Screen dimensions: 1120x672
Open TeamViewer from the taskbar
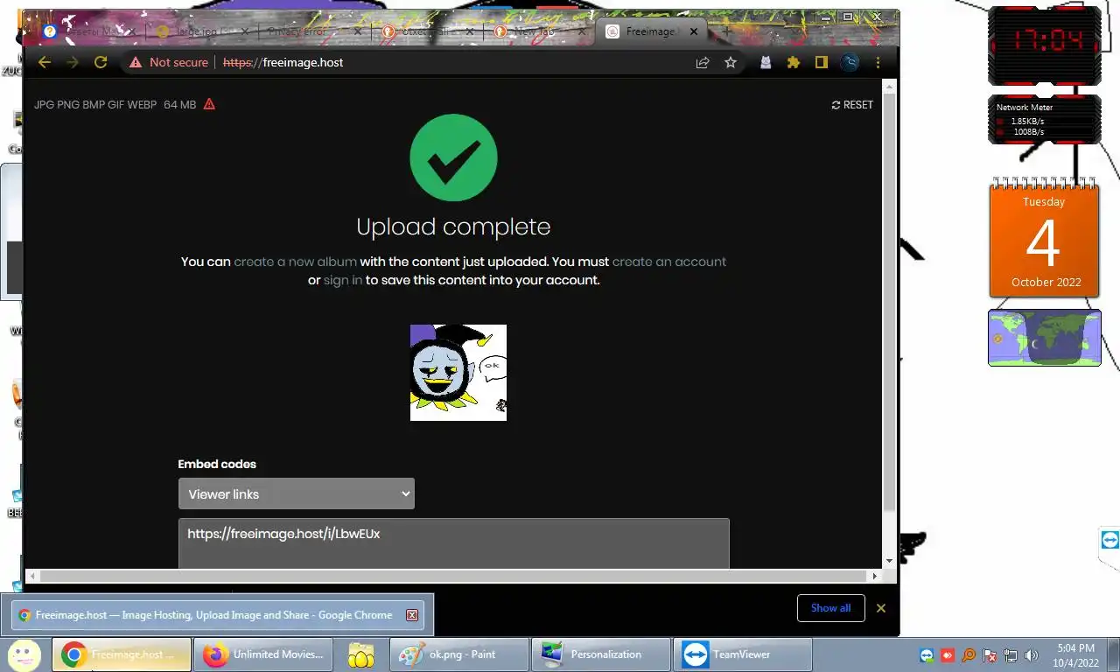(744, 654)
